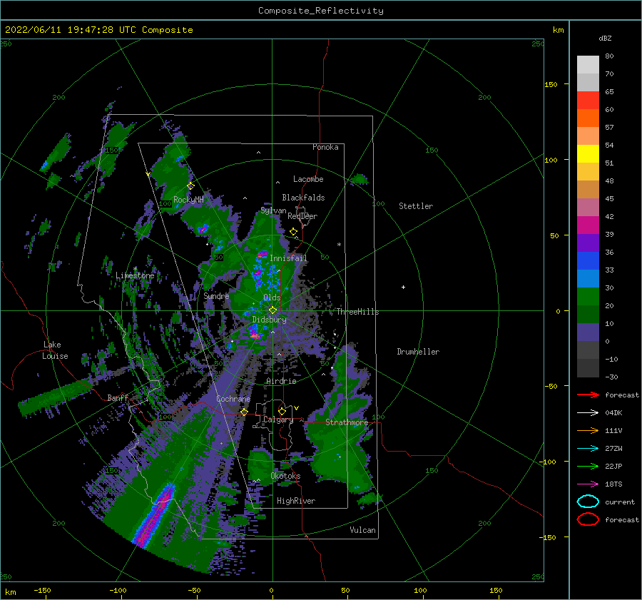Image resolution: width=642 pixels, height=600 pixels.
Task: Click the HighRiver town label
Action: 296,501
